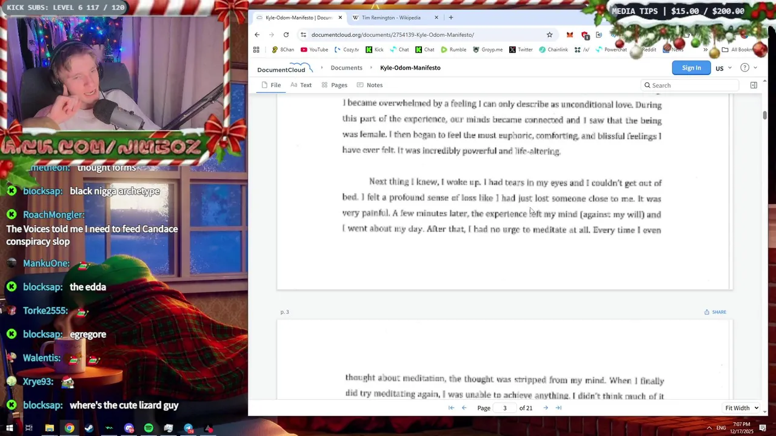Show hidden system tray icons
The height and width of the screenshot is (436, 776).
click(709, 428)
